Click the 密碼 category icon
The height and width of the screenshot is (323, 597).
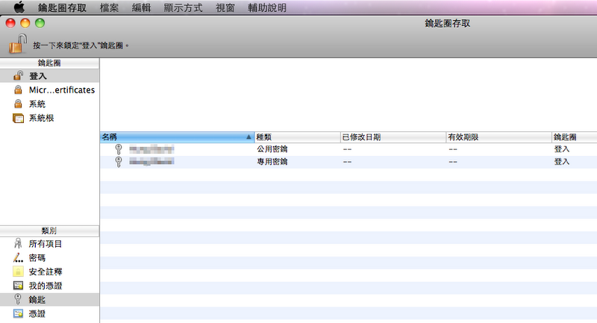pos(18,258)
